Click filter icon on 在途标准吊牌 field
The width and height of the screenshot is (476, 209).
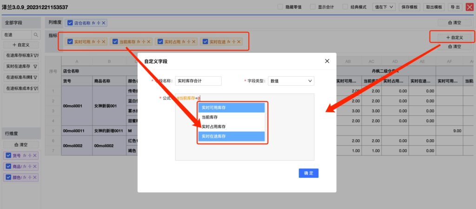click(x=35, y=77)
